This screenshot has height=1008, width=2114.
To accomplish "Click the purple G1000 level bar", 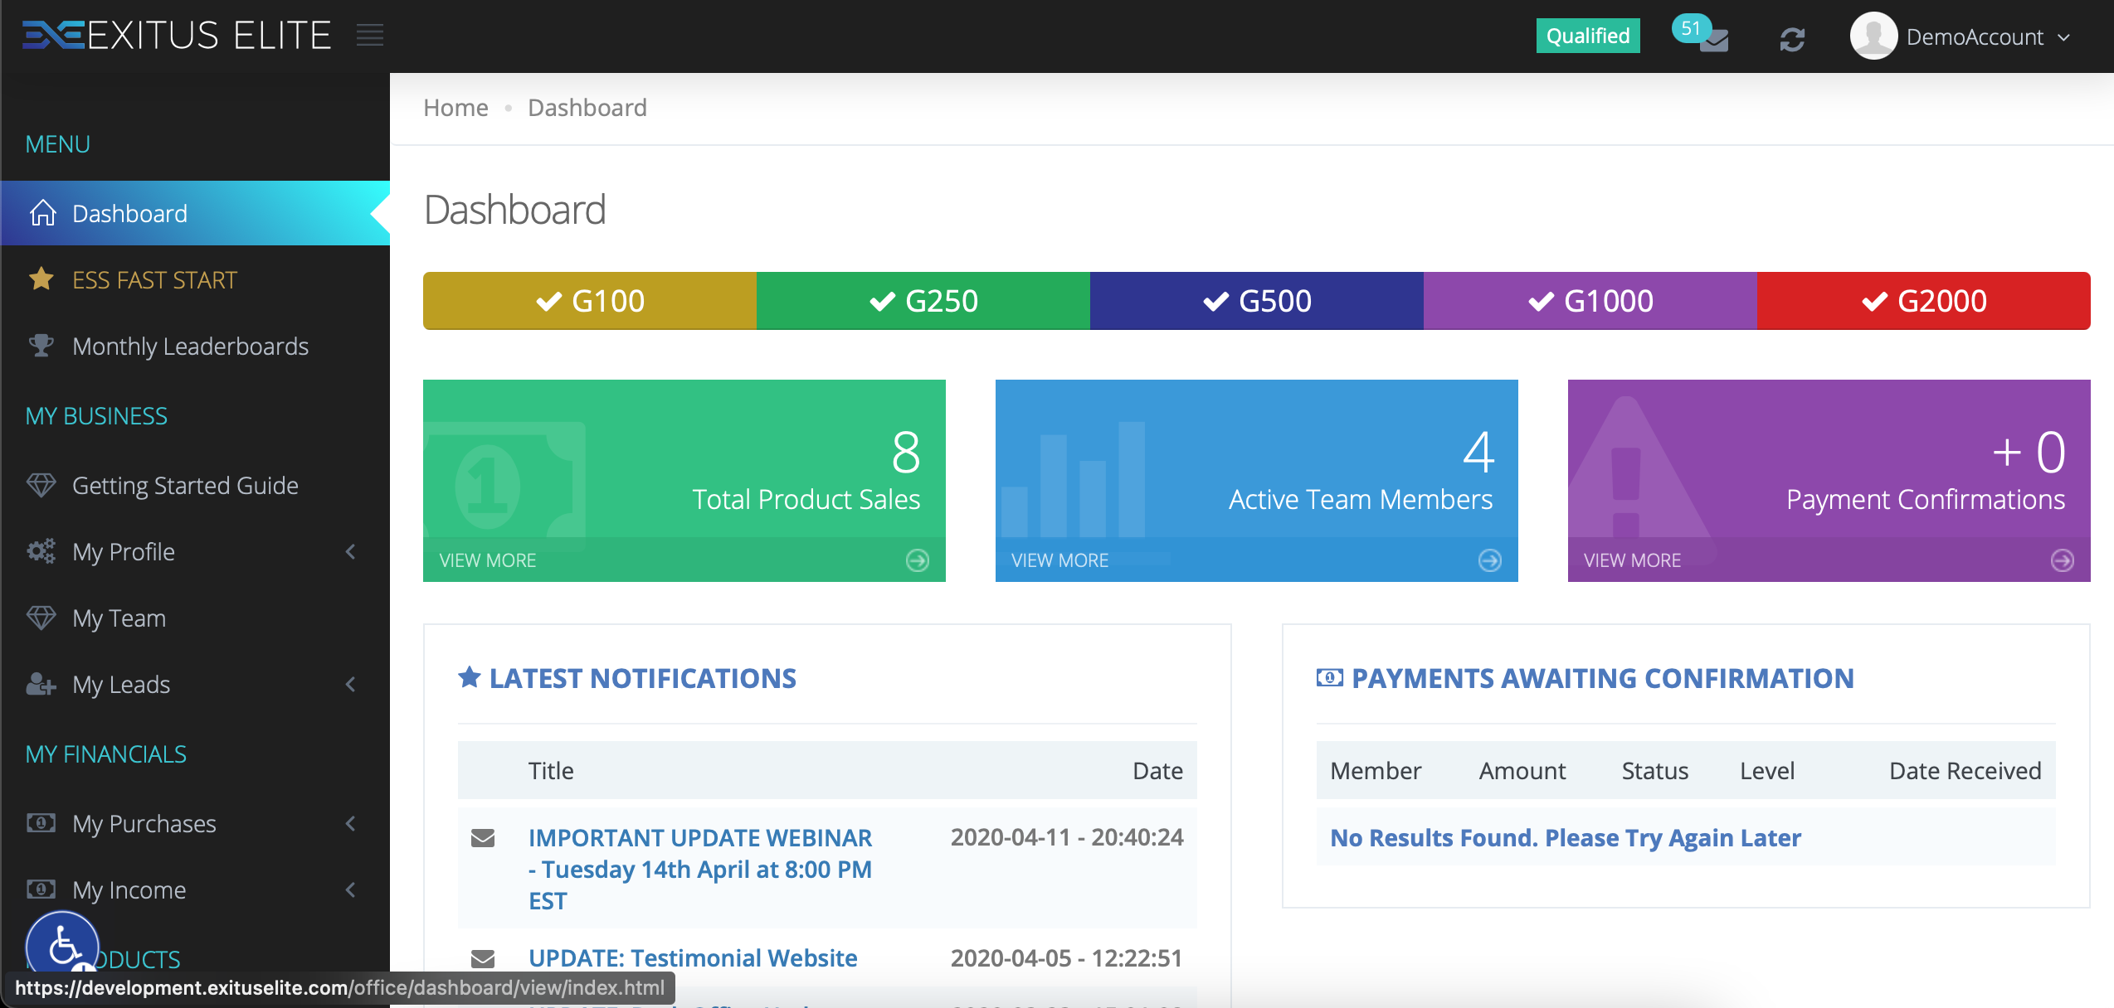I will click(1590, 301).
